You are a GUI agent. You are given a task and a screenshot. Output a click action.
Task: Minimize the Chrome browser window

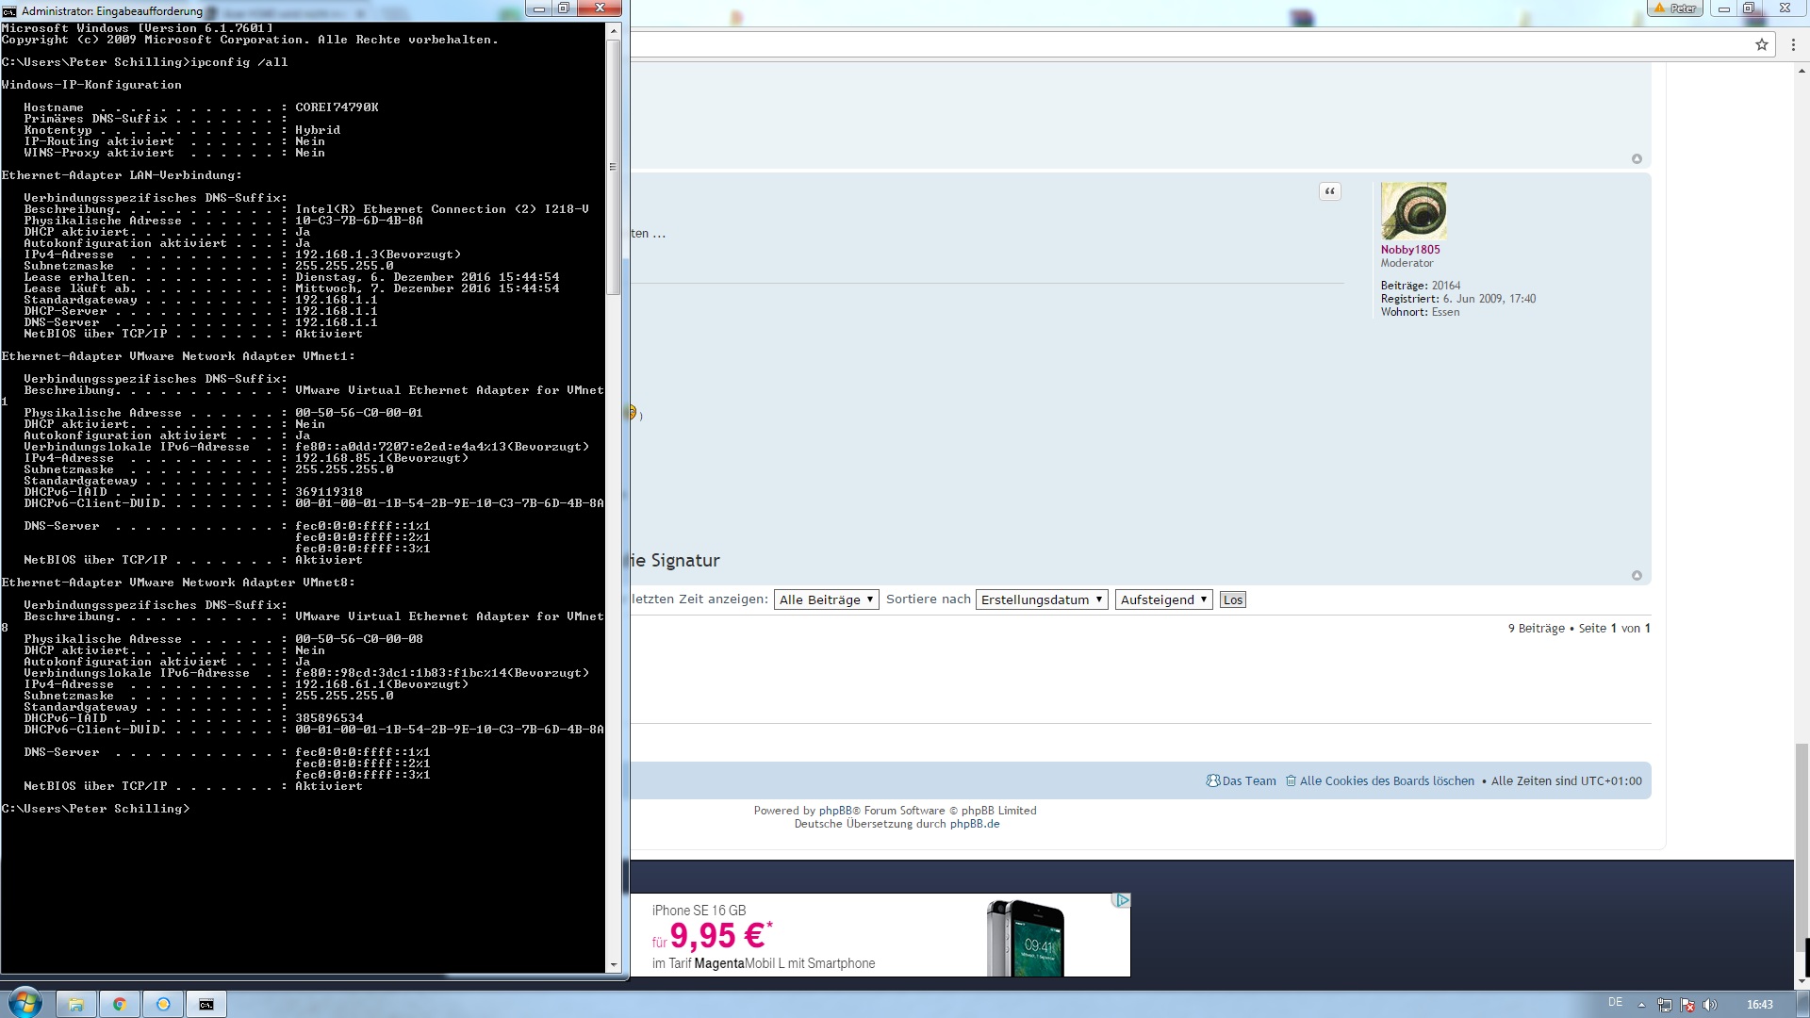point(1723,8)
